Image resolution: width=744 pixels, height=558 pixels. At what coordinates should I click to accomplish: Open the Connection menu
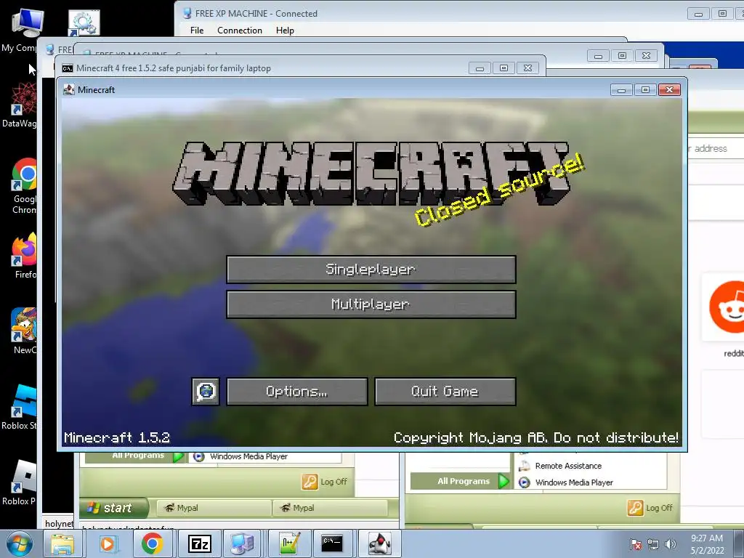point(240,31)
